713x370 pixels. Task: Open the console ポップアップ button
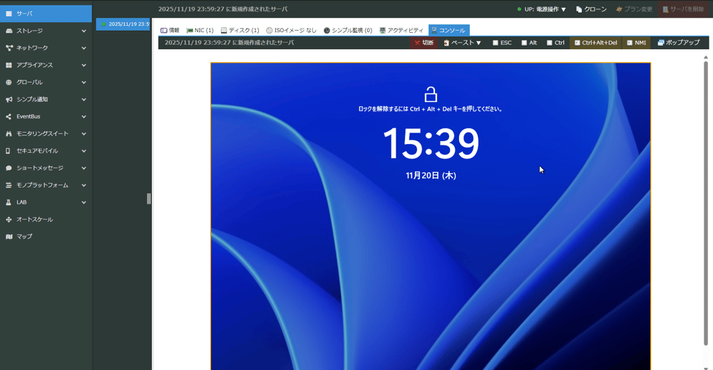coord(679,43)
